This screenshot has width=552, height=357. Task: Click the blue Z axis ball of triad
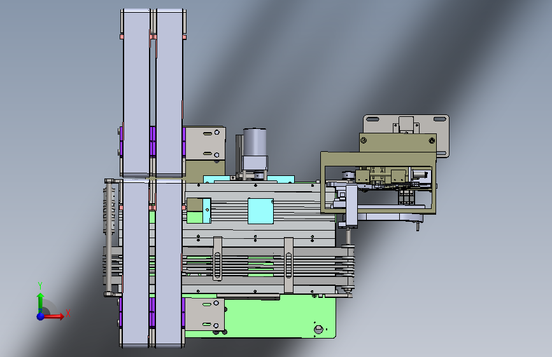(x=41, y=316)
